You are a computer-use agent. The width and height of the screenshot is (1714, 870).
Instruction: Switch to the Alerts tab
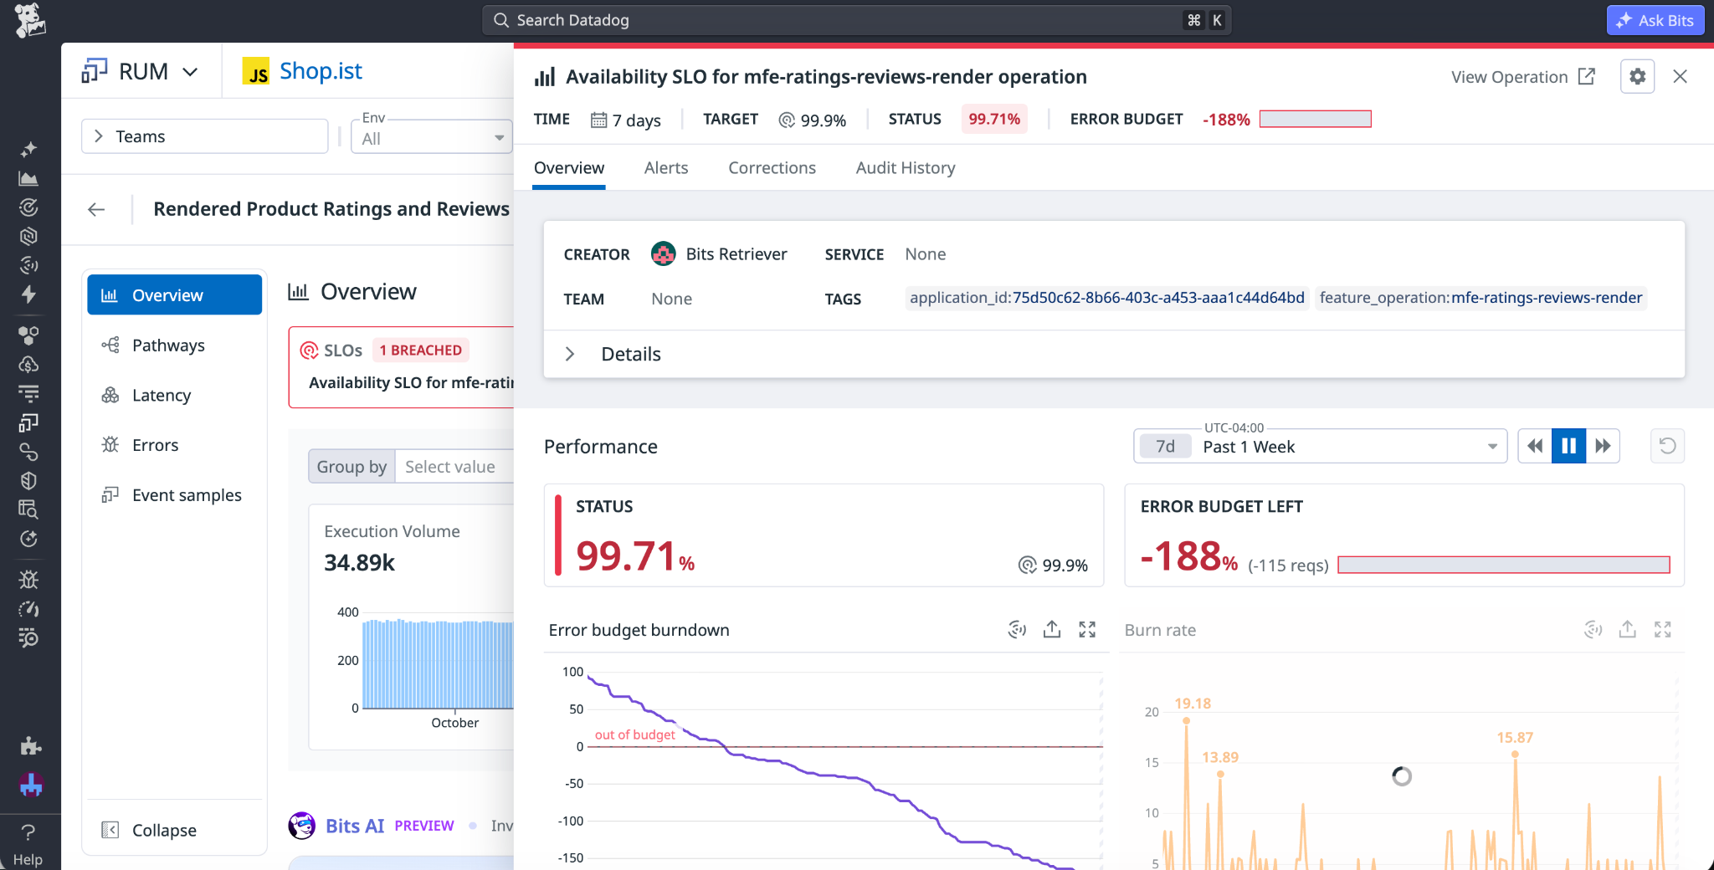point(666,167)
